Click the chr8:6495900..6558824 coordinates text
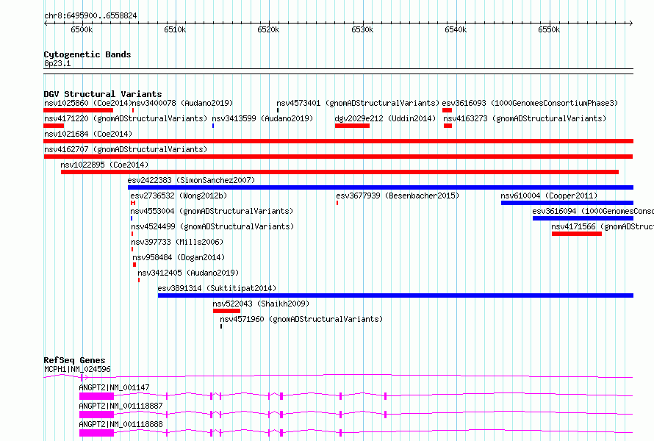This screenshot has width=654, height=441. [90, 16]
